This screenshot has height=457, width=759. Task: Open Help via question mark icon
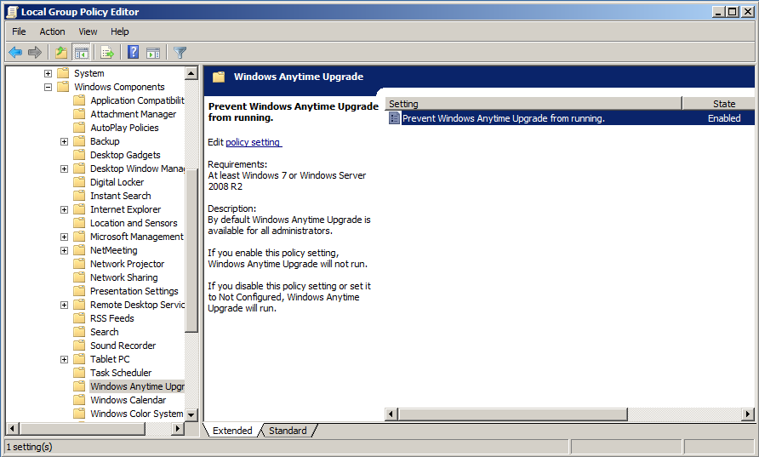click(x=133, y=52)
